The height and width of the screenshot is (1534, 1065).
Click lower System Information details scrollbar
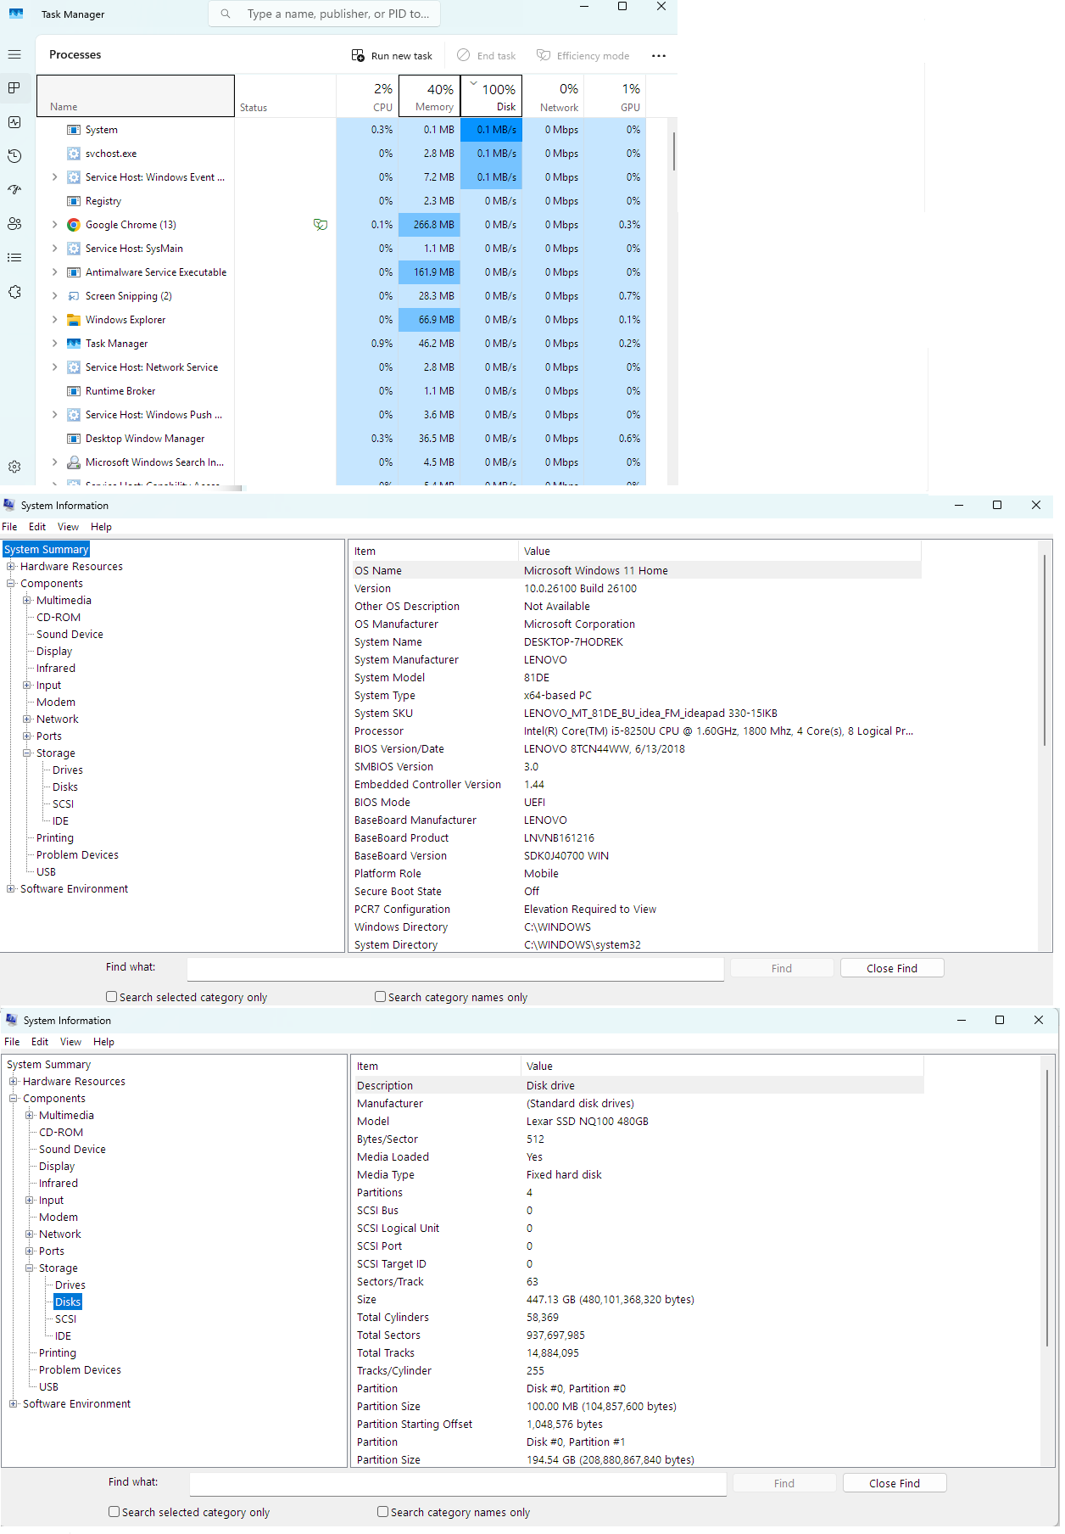(1048, 1209)
